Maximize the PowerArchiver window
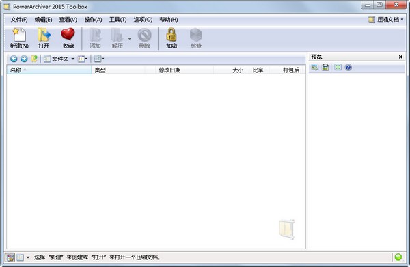 pyautogui.click(x=380, y=5)
